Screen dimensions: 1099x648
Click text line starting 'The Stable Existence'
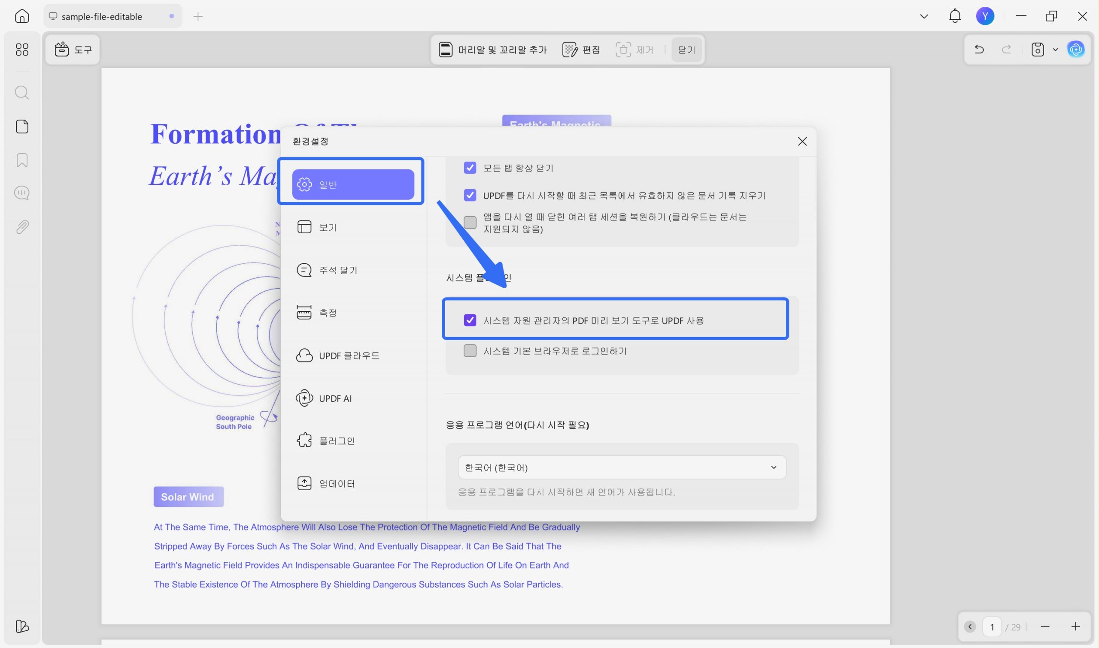358,584
